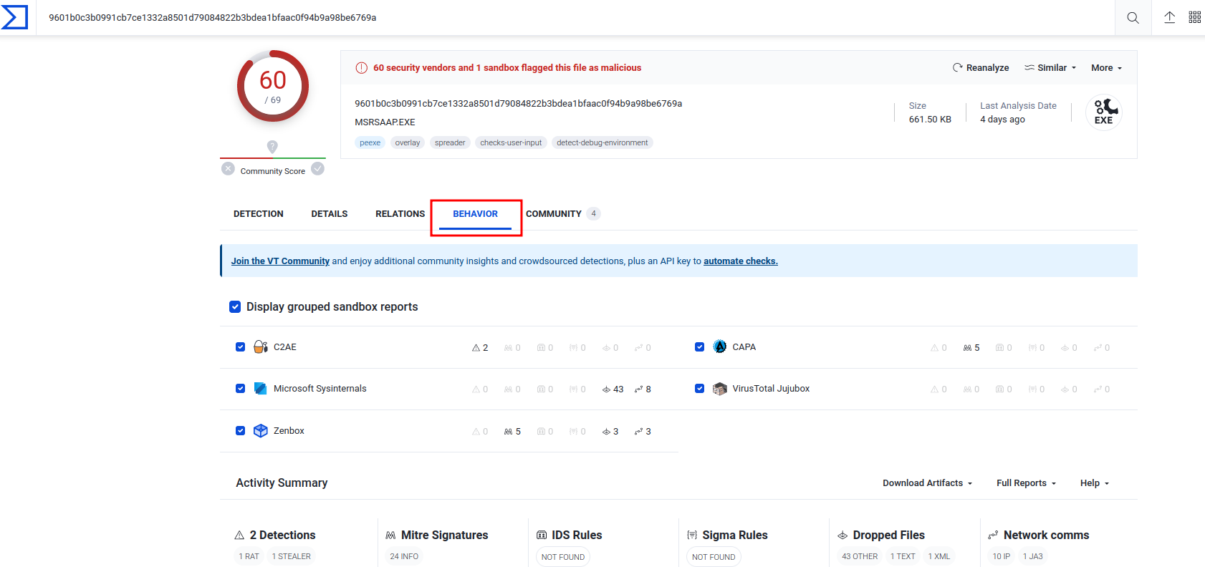Click C2AE detections count of 2
This screenshot has height=567, width=1205.
tap(480, 348)
